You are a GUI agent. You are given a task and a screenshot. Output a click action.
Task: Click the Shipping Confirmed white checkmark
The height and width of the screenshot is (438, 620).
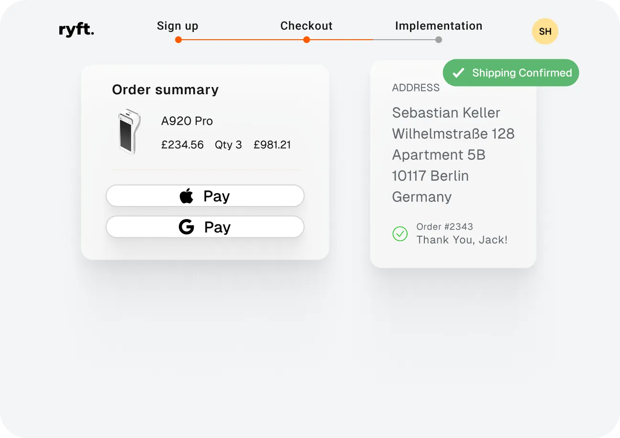coord(458,73)
